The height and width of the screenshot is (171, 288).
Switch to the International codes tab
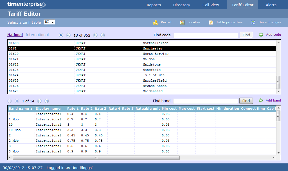(37, 35)
